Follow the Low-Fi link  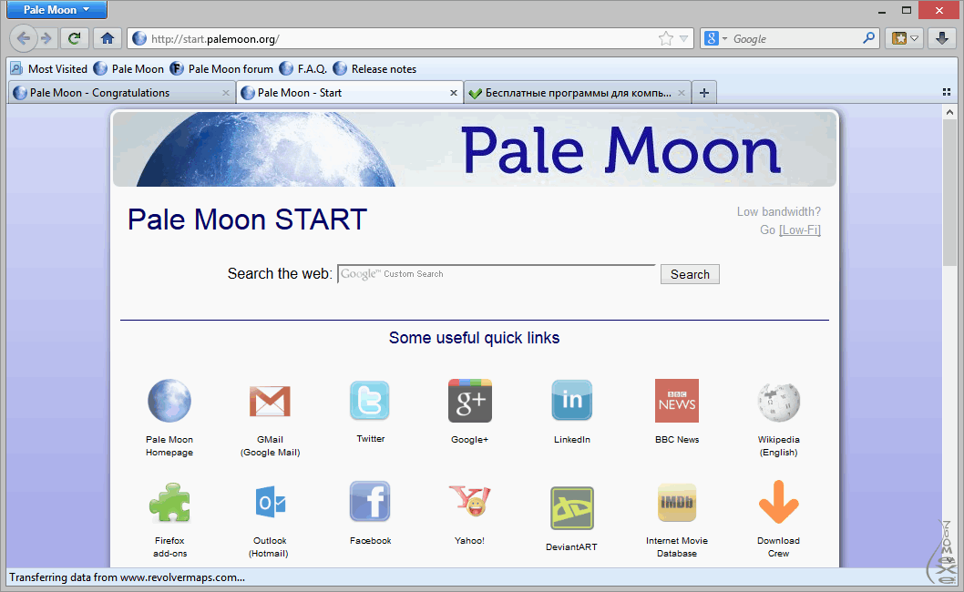pos(800,230)
